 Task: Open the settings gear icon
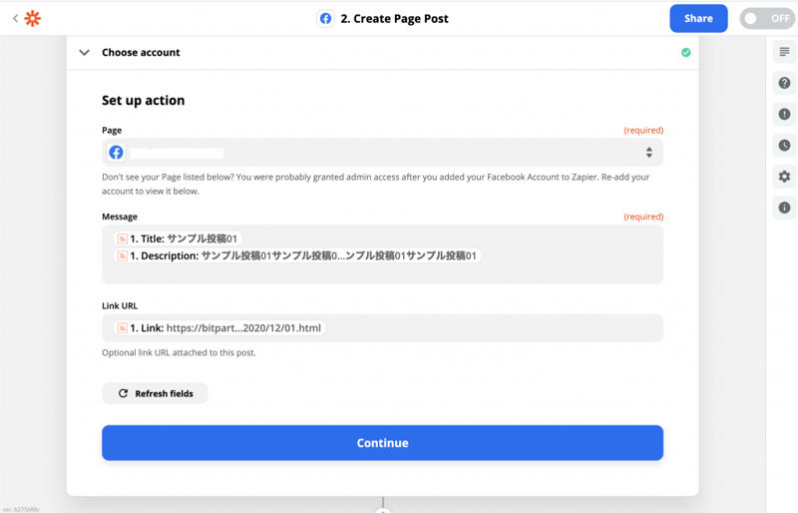click(784, 177)
